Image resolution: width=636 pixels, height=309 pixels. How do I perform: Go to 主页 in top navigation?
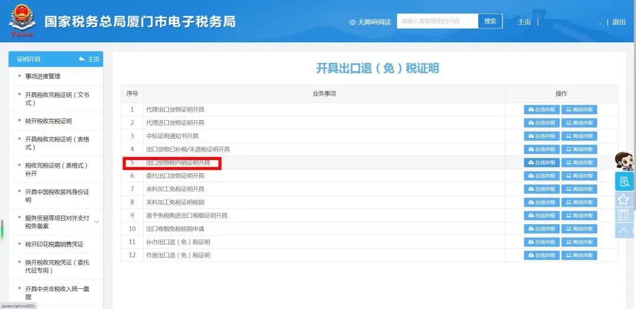pos(524,22)
